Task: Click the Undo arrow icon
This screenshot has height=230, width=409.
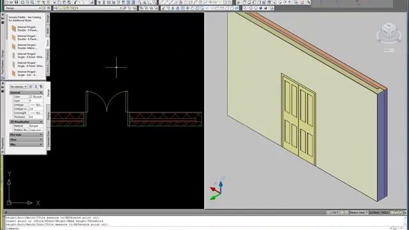Action: (x=76, y=3)
